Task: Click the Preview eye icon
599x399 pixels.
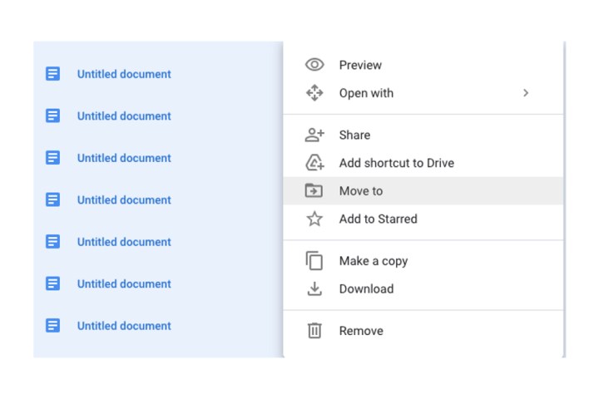Action: 314,65
